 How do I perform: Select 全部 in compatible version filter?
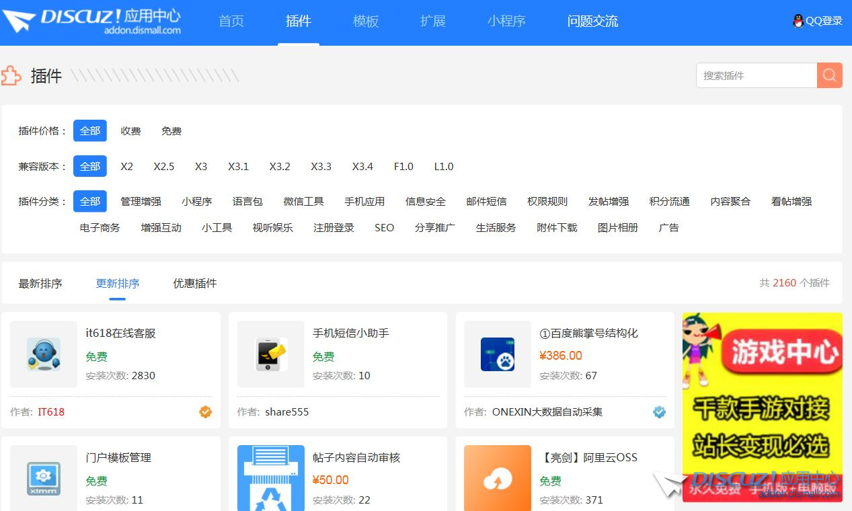(x=90, y=166)
